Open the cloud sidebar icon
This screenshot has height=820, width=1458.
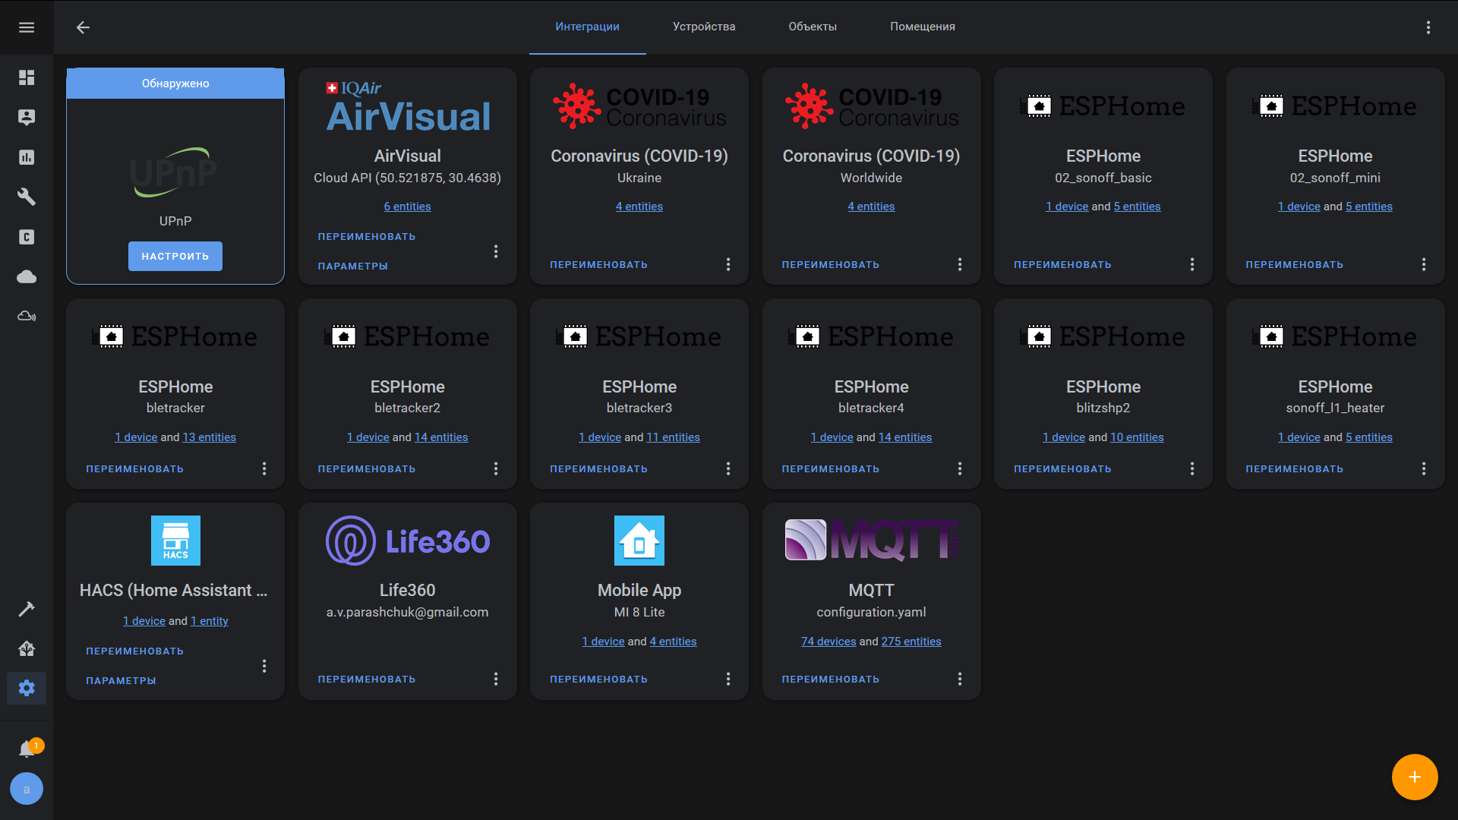point(27,276)
